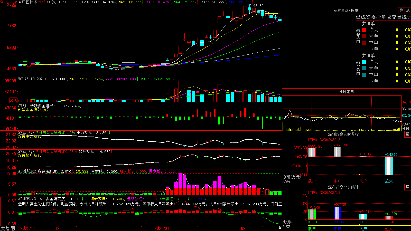Click the 超赢散户持仓 label

click(30, 155)
